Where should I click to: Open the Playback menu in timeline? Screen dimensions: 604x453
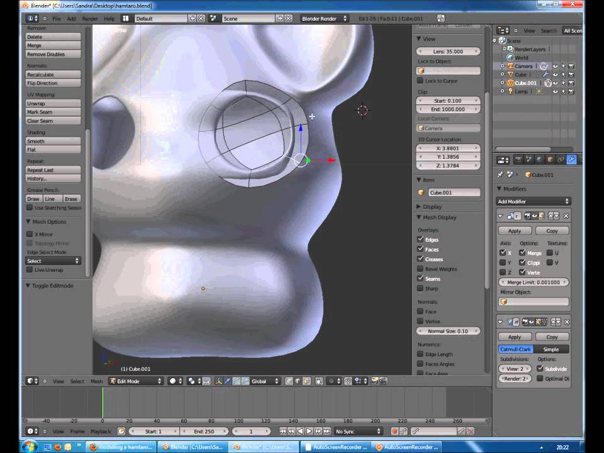101,432
